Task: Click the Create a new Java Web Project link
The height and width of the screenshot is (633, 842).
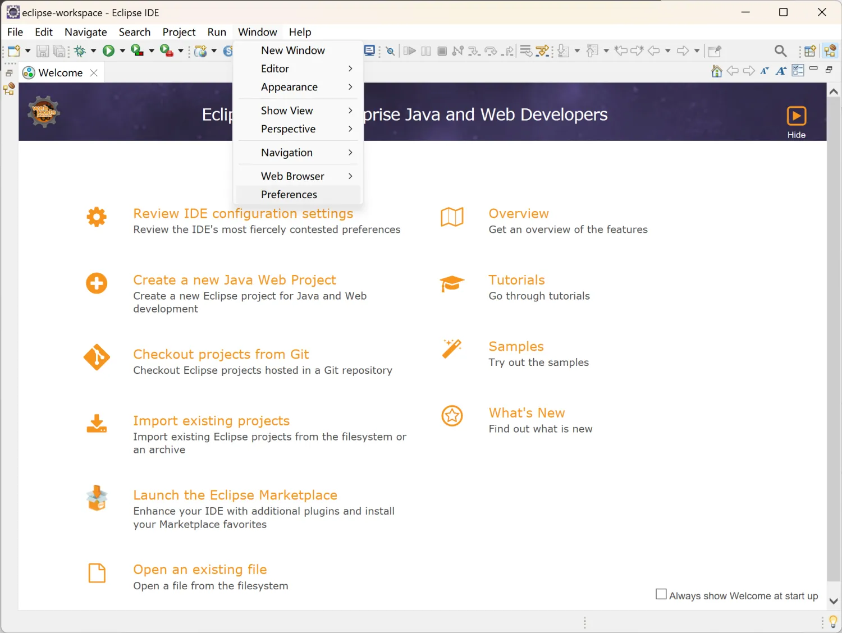Action: click(235, 280)
